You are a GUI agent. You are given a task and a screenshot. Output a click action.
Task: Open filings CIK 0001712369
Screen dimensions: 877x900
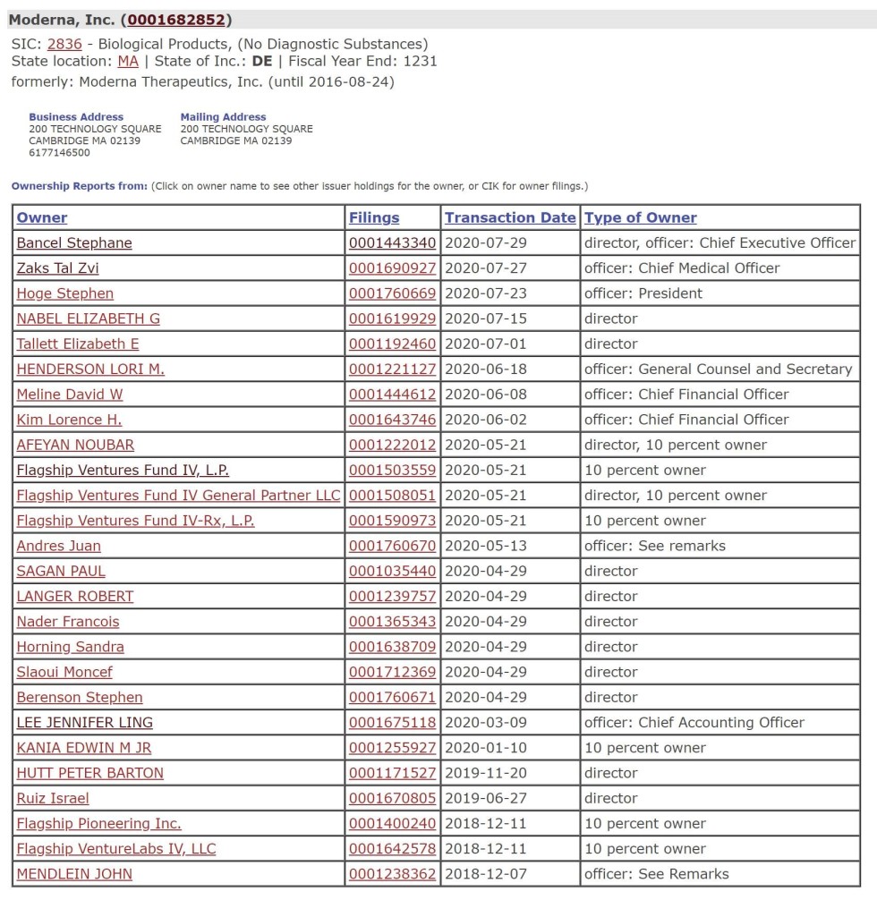click(x=392, y=672)
